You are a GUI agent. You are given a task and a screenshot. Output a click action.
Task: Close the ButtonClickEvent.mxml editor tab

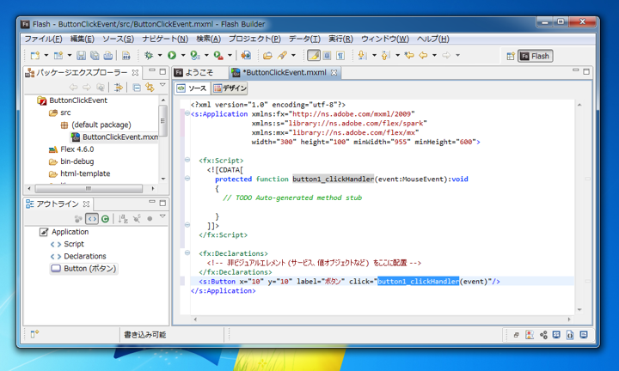334,72
